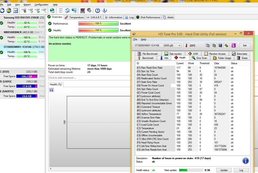Open the Disk menu
Image resolution: width=258 pixels, height=173 pixels.
point(9,5)
